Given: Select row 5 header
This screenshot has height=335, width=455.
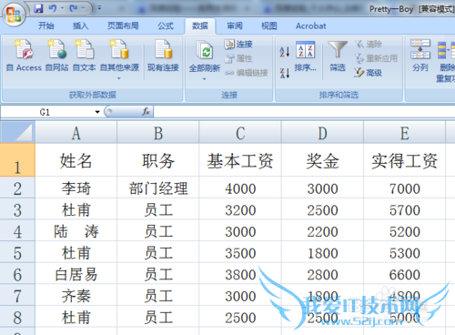Looking at the screenshot, I should [x=17, y=252].
